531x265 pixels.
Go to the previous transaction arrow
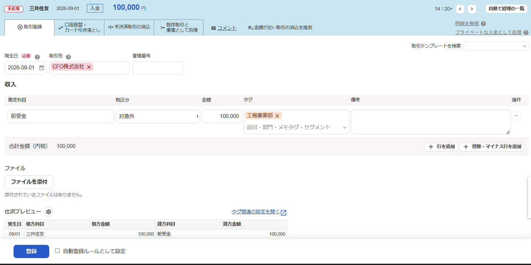click(460, 9)
